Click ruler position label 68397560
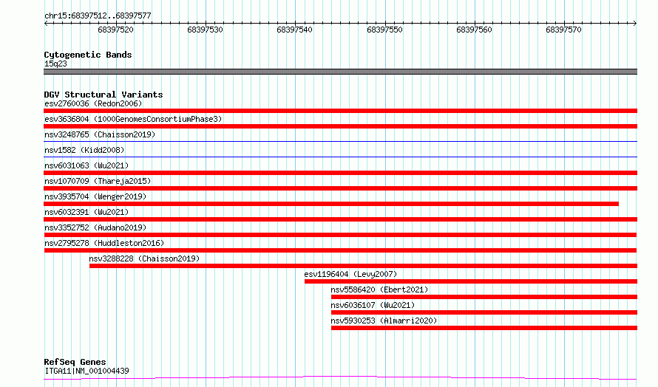The image size is (658, 387). click(x=474, y=30)
